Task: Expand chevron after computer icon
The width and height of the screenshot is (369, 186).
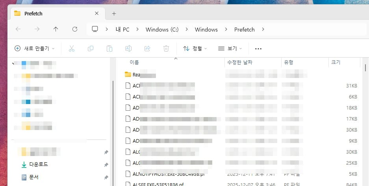Action: [x=107, y=30]
